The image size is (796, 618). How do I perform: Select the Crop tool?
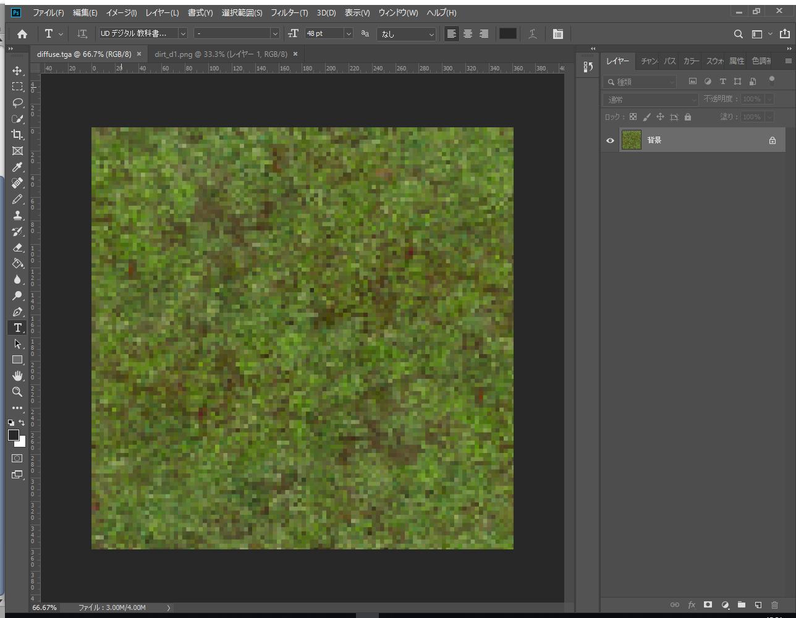point(17,135)
